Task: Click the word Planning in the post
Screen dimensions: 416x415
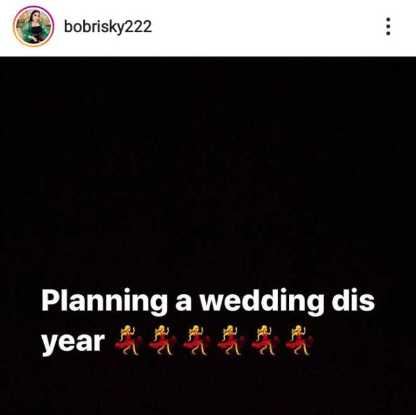Action: [x=104, y=302]
